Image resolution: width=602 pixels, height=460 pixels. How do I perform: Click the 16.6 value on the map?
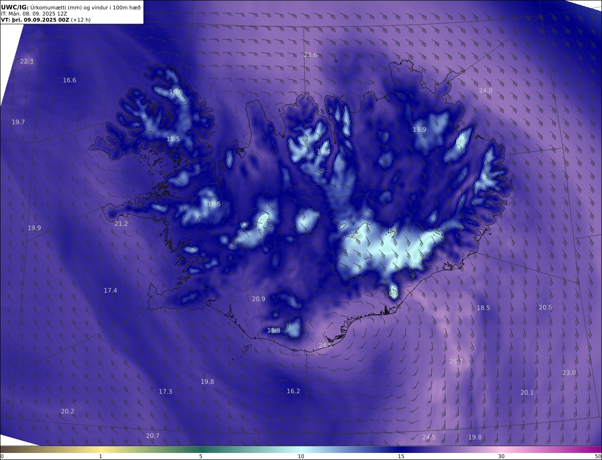pos(70,80)
